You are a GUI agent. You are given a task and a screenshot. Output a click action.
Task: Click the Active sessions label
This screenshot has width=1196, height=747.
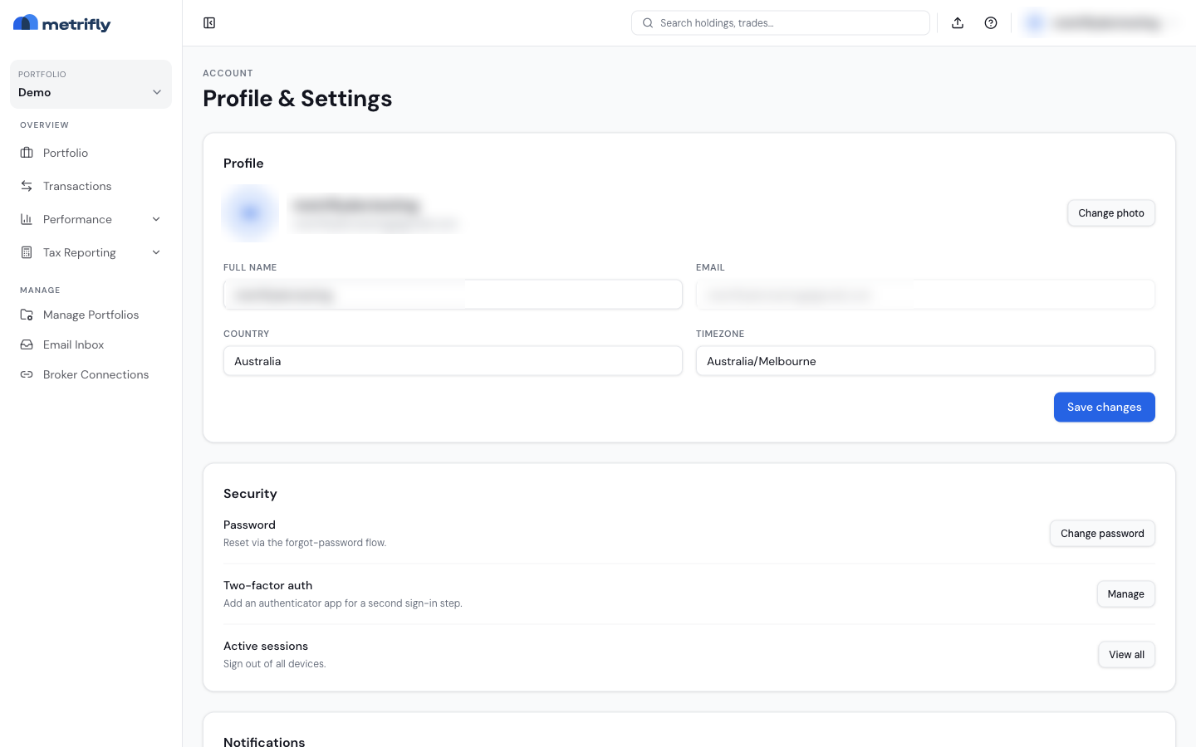pos(266,646)
